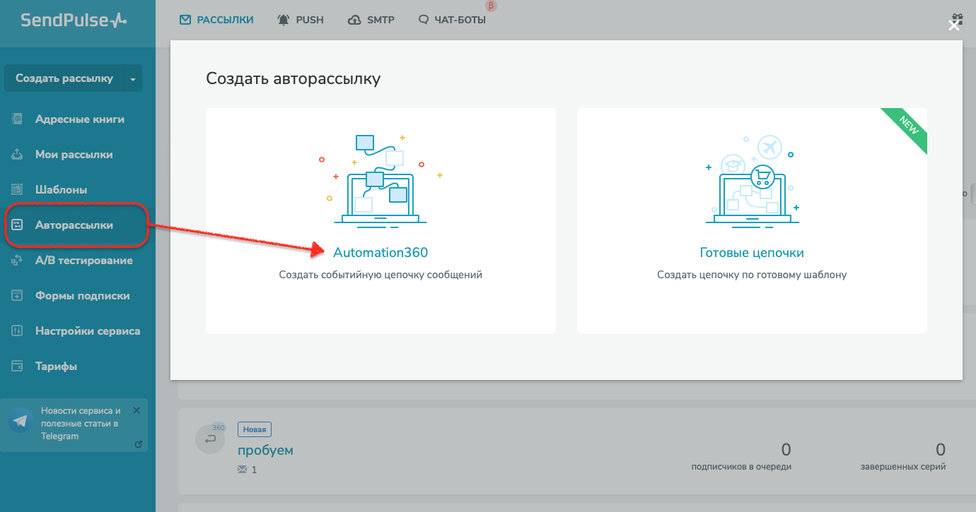Viewport: 976px width, 512px height.
Task: Click the Формы подписки icon
Action: pyautogui.click(x=18, y=296)
